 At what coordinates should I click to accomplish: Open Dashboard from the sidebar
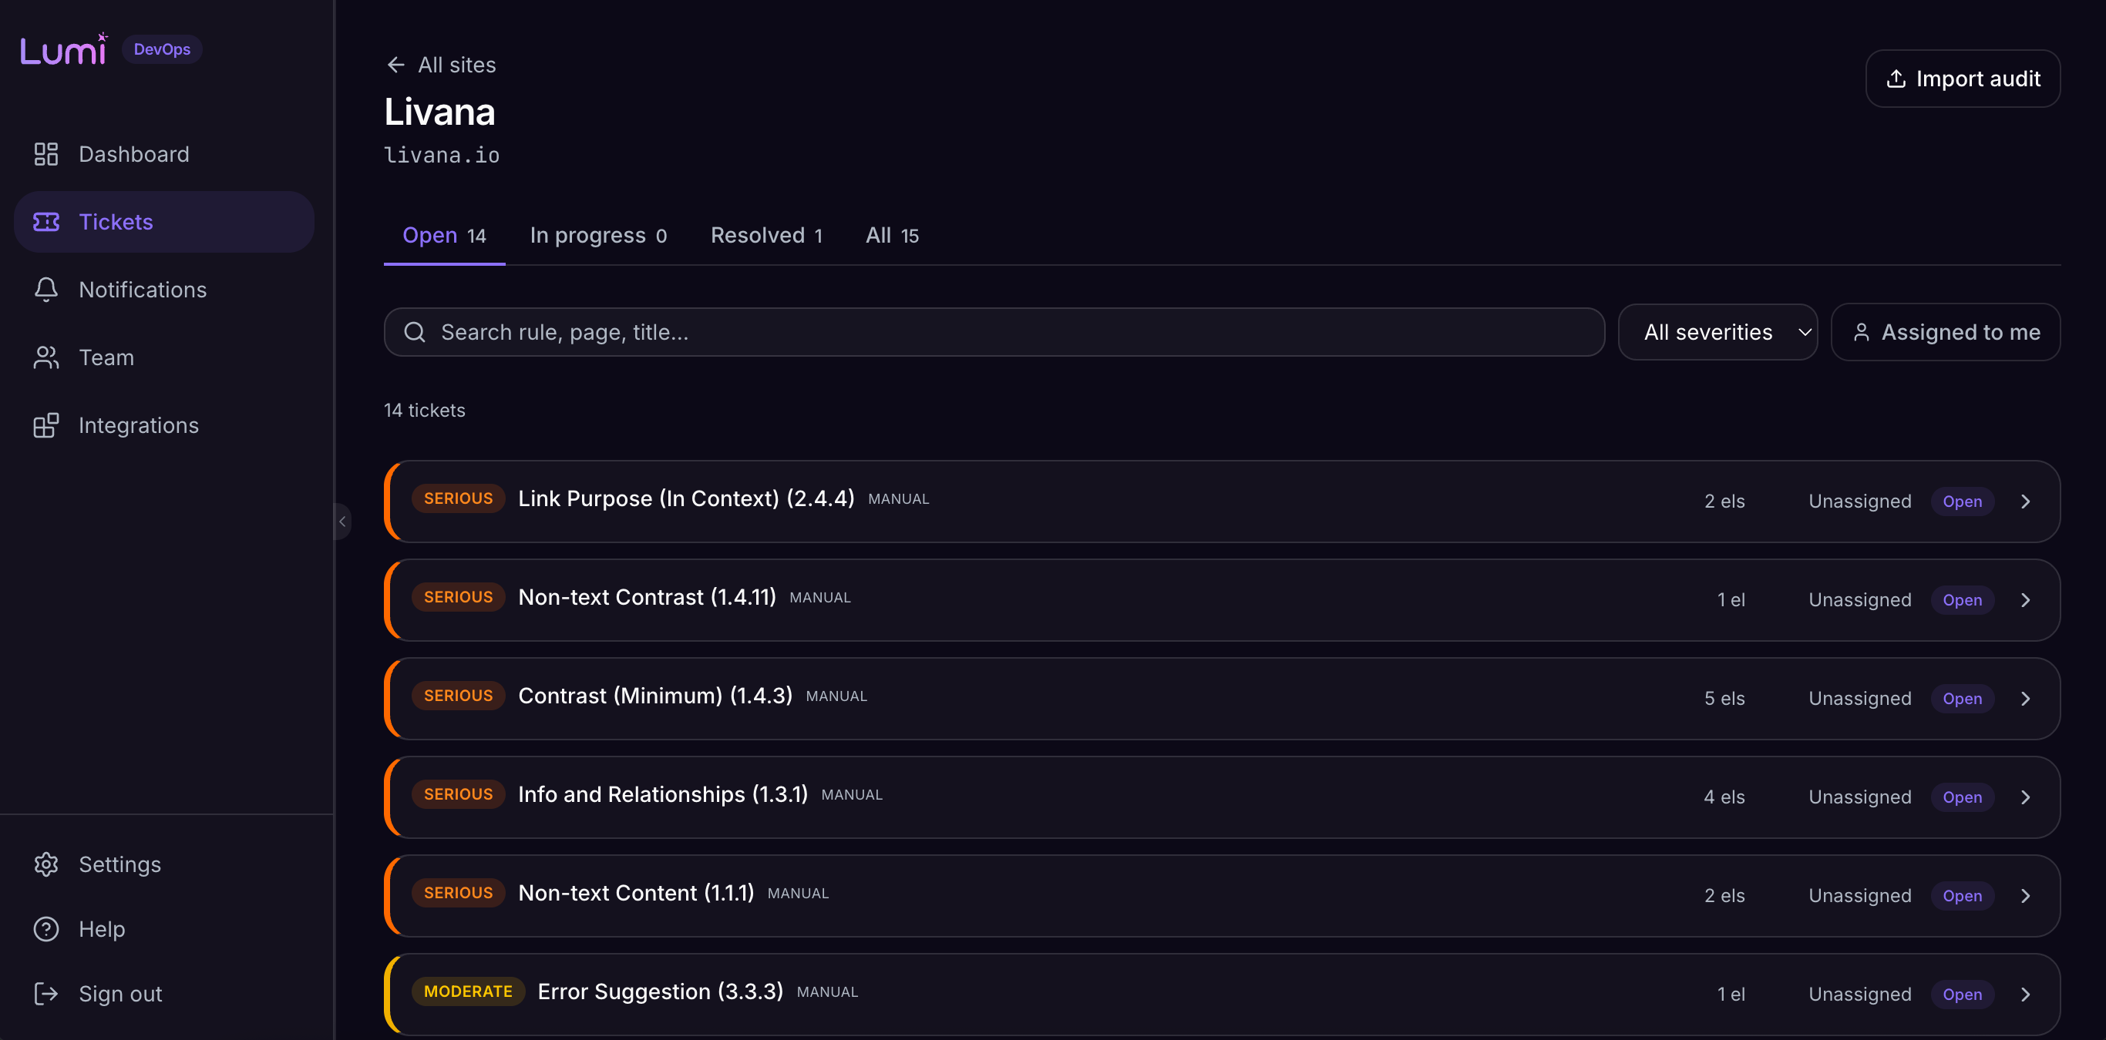click(164, 153)
